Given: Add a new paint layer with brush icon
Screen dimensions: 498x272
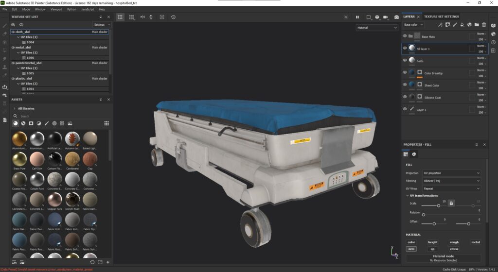Looking at the screenshot, I should [455, 25].
